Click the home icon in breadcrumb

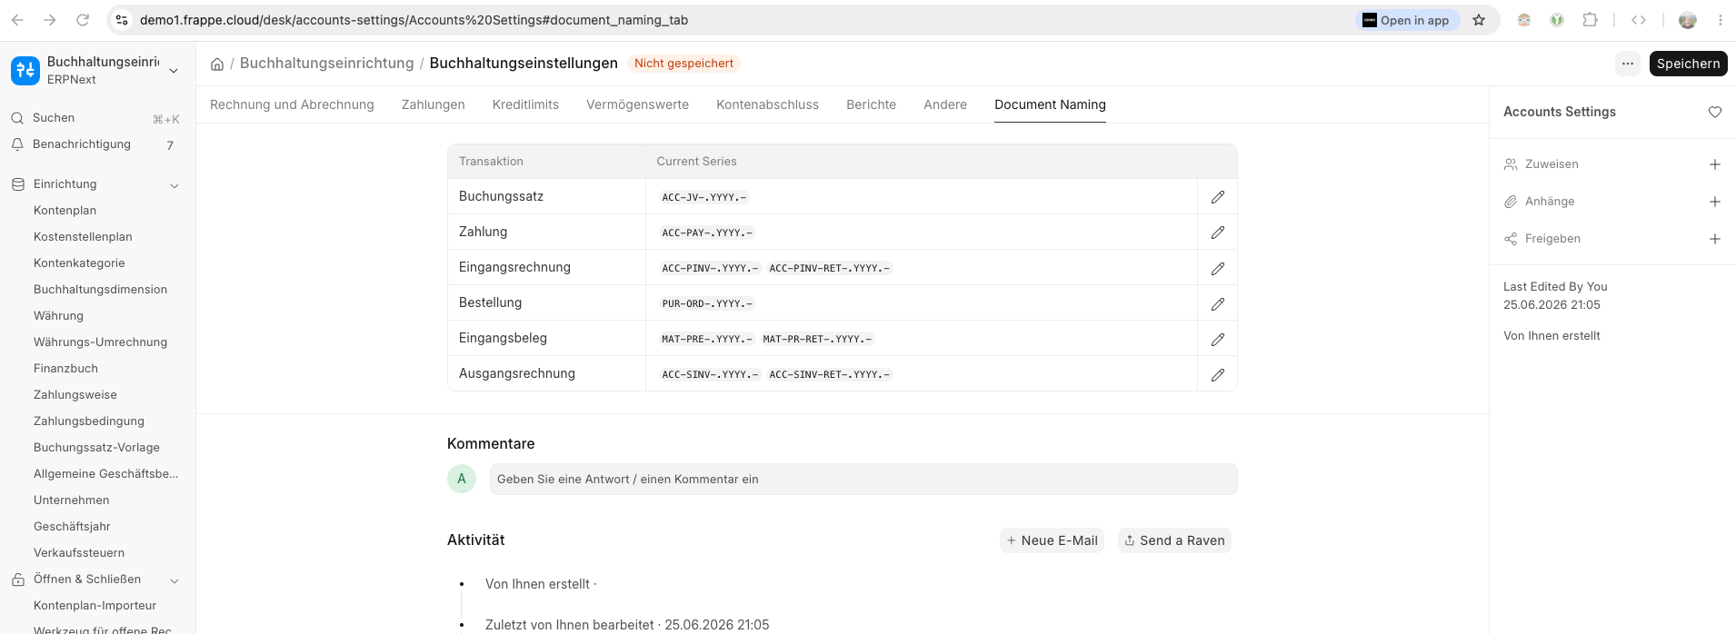click(x=217, y=64)
